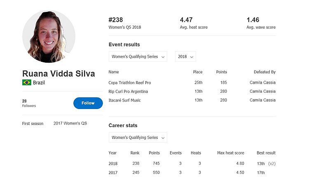This screenshot has width=313, height=177.
Task: Open the 2018 year dropdown
Action: 185,57
